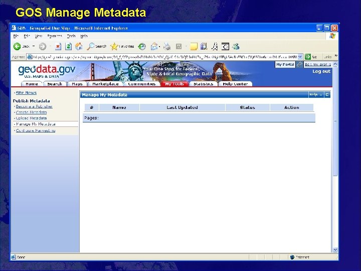Click the Done status text in status bar

click(x=21, y=257)
